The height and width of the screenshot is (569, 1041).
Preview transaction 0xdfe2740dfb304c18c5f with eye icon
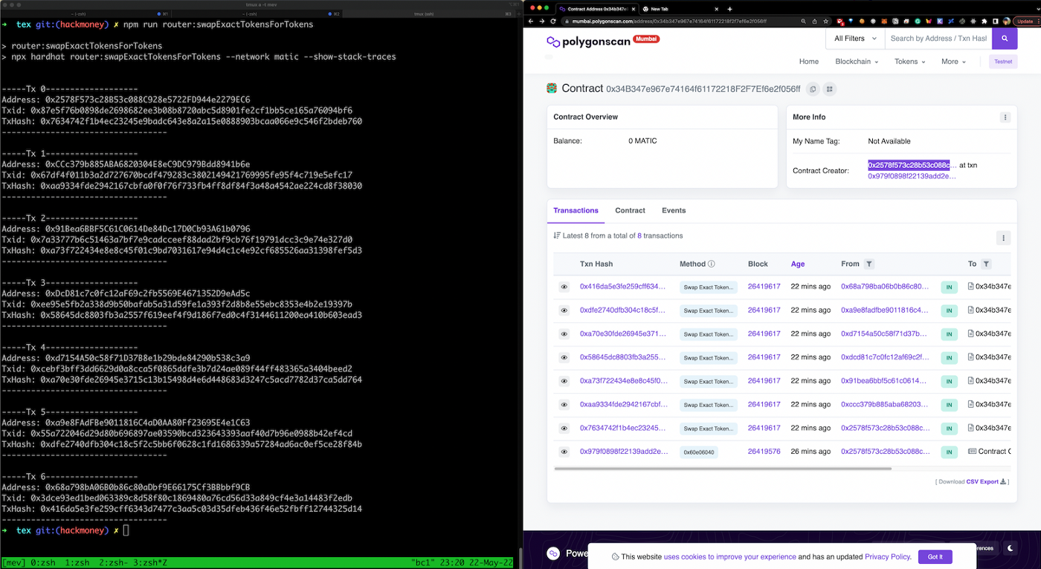pos(564,310)
